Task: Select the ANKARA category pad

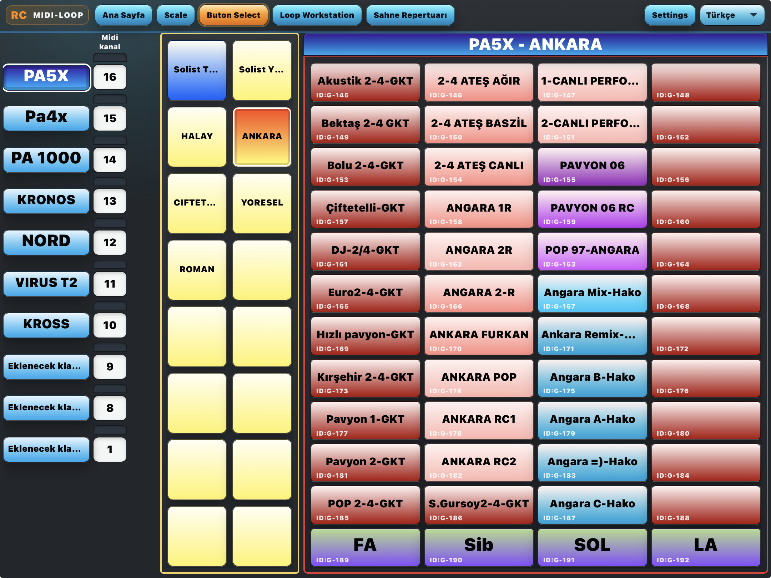Action: pyautogui.click(x=262, y=137)
